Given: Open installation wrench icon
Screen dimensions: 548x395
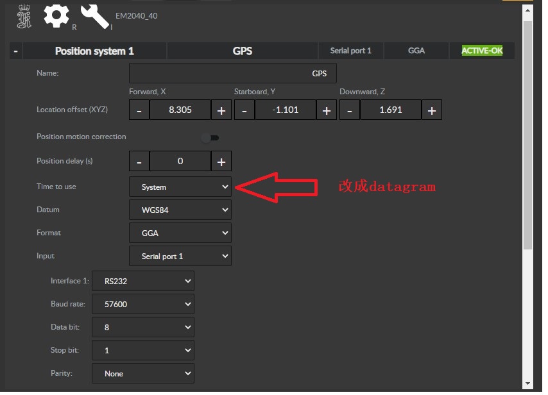Looking at the screenshot, I should pos(95,17).
